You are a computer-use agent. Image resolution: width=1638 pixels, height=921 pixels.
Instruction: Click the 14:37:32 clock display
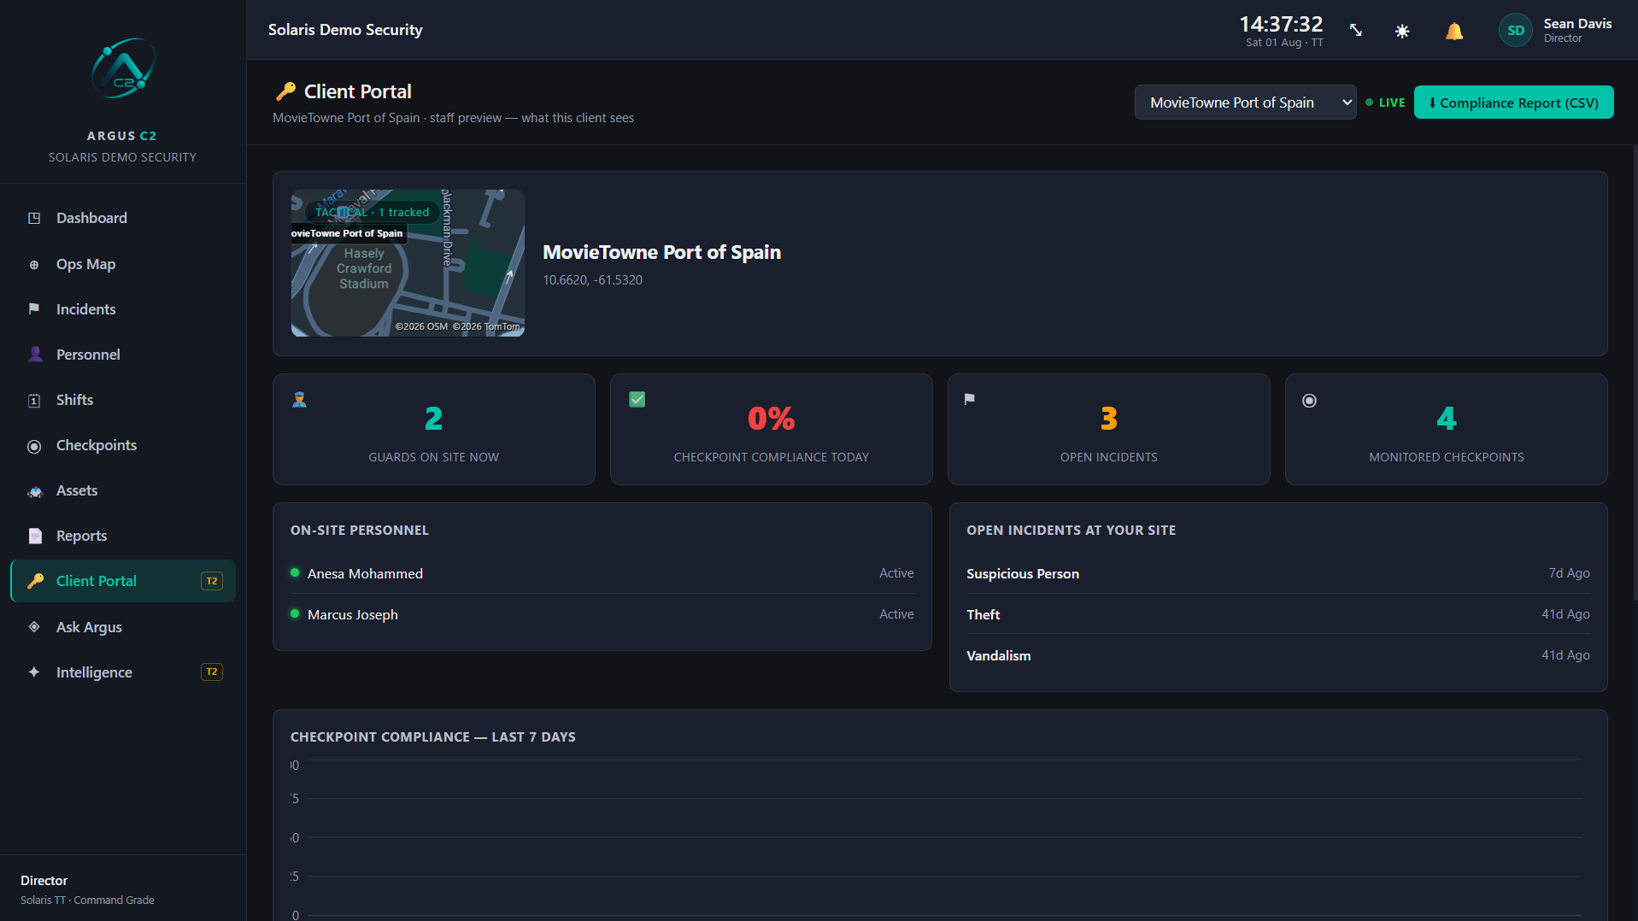pyautogui.click(x=1281, y=24)
